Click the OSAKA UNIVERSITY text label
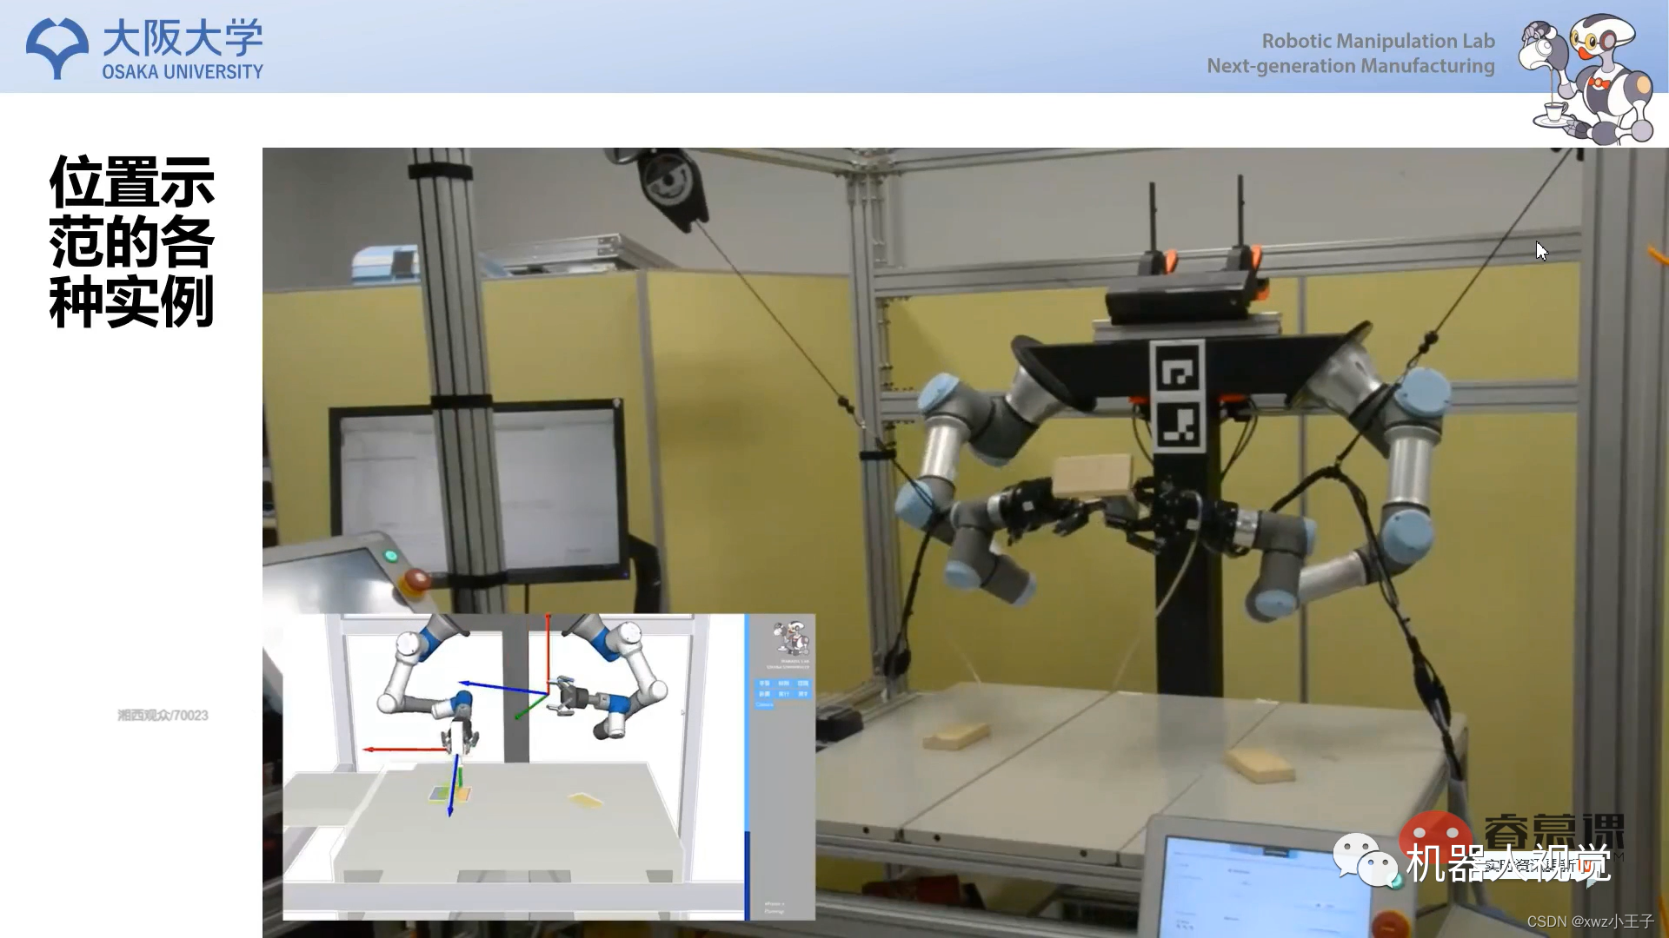 pos(183,72)
